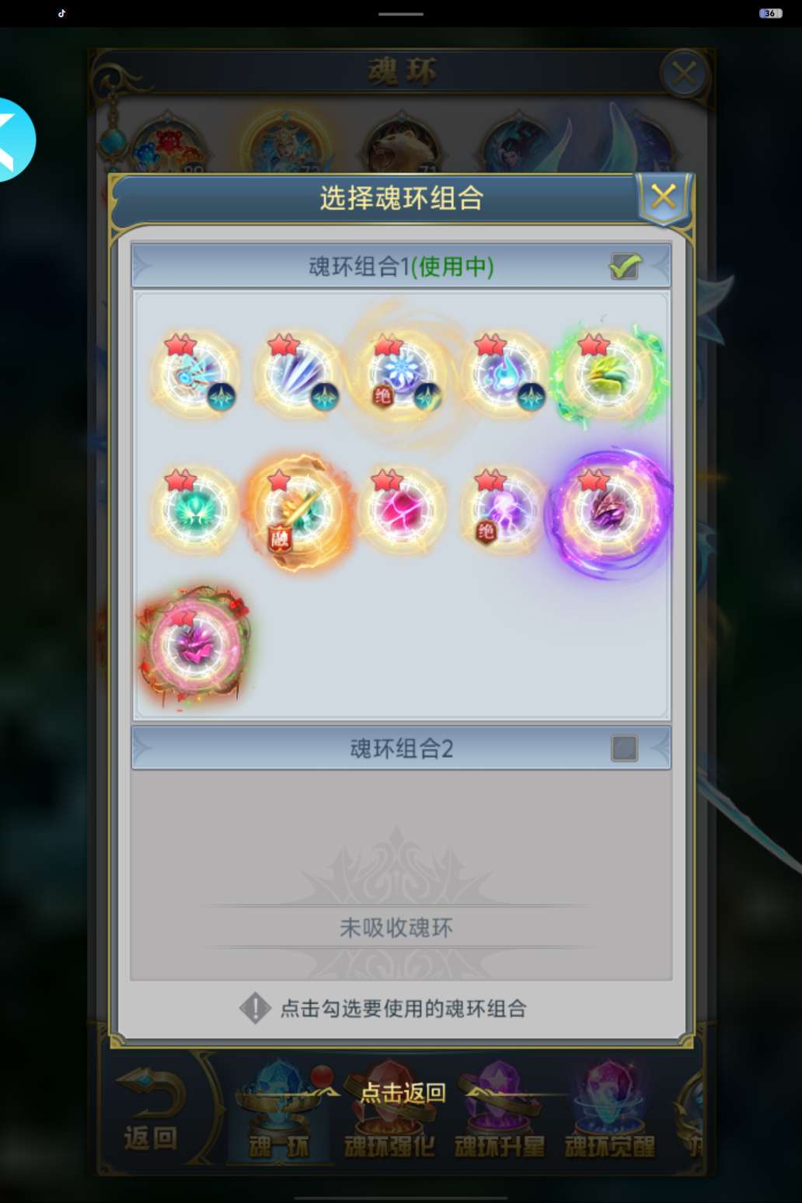Click the 返回 back button

151,1111
